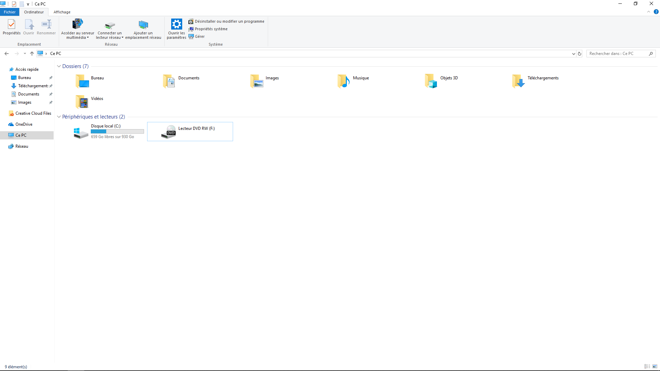Select the Lecteur DVD RW (F:) drive
The height and width of the screenshot is (371, 660).
pyautogui.click(x=190, y=131)
